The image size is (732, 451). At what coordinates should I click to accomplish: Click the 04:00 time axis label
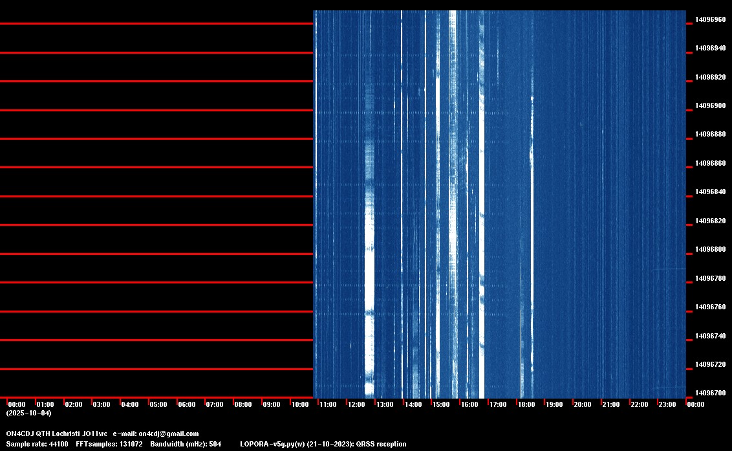coord(130,404)
